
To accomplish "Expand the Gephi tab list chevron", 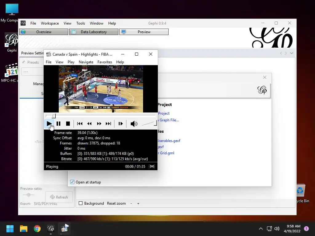I will pos(292,53).
